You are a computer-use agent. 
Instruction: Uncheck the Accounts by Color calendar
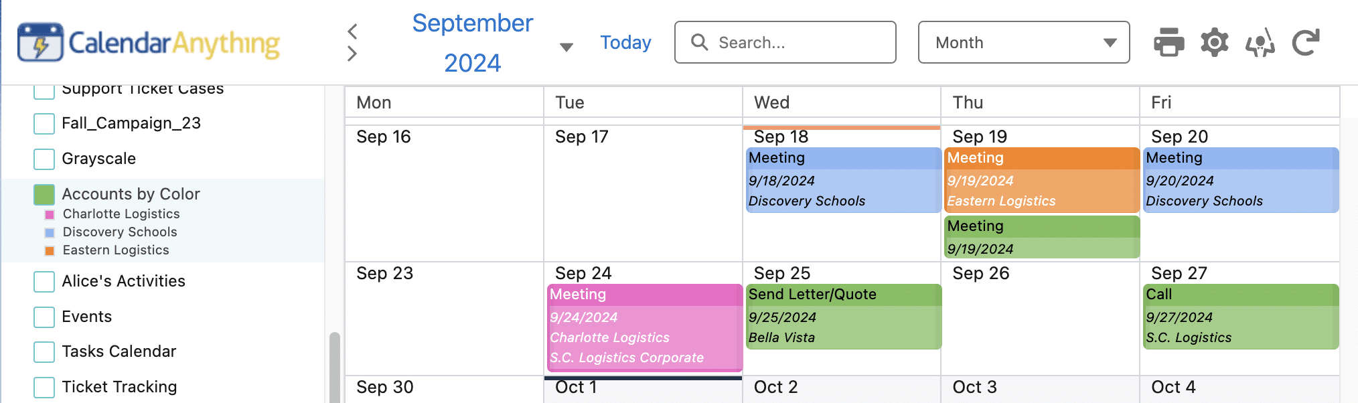pos(44,195)
